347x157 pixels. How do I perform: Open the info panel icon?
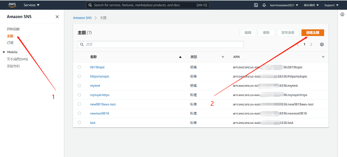pyautogui.click(x=342, y=14)
